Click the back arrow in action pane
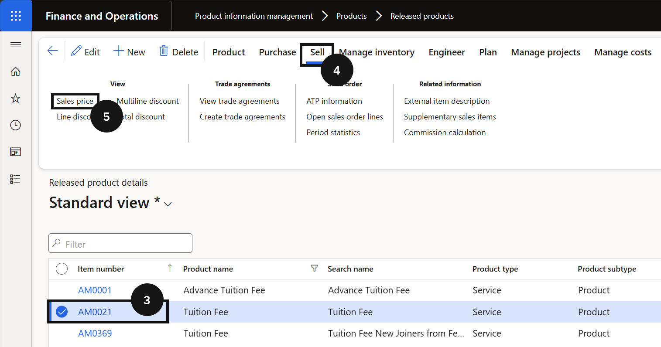661x347 pixels. pyautogui.click(x=53, y=51)
